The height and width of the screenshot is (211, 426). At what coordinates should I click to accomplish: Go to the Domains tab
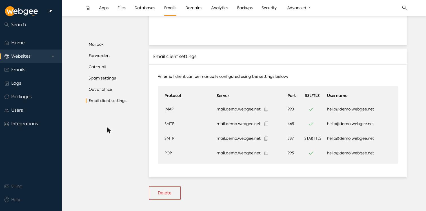[194, 8]
